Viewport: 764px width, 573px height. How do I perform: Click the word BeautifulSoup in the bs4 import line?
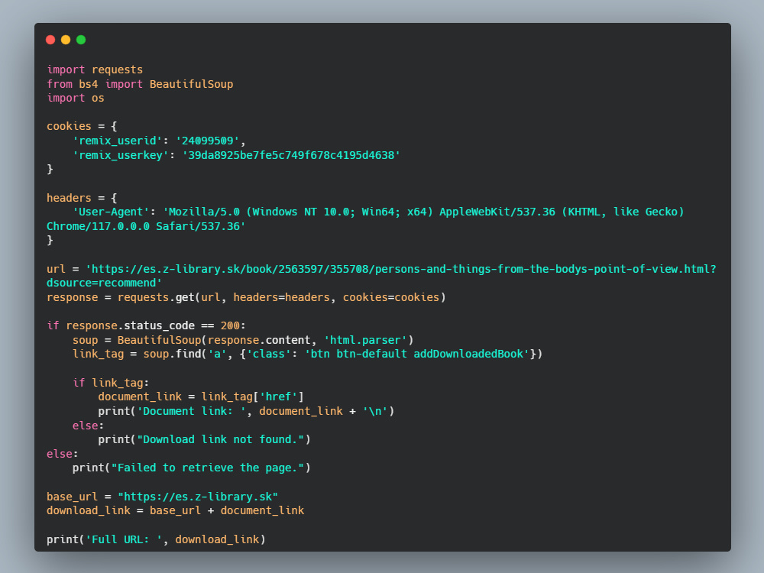(x=191, y=84)
